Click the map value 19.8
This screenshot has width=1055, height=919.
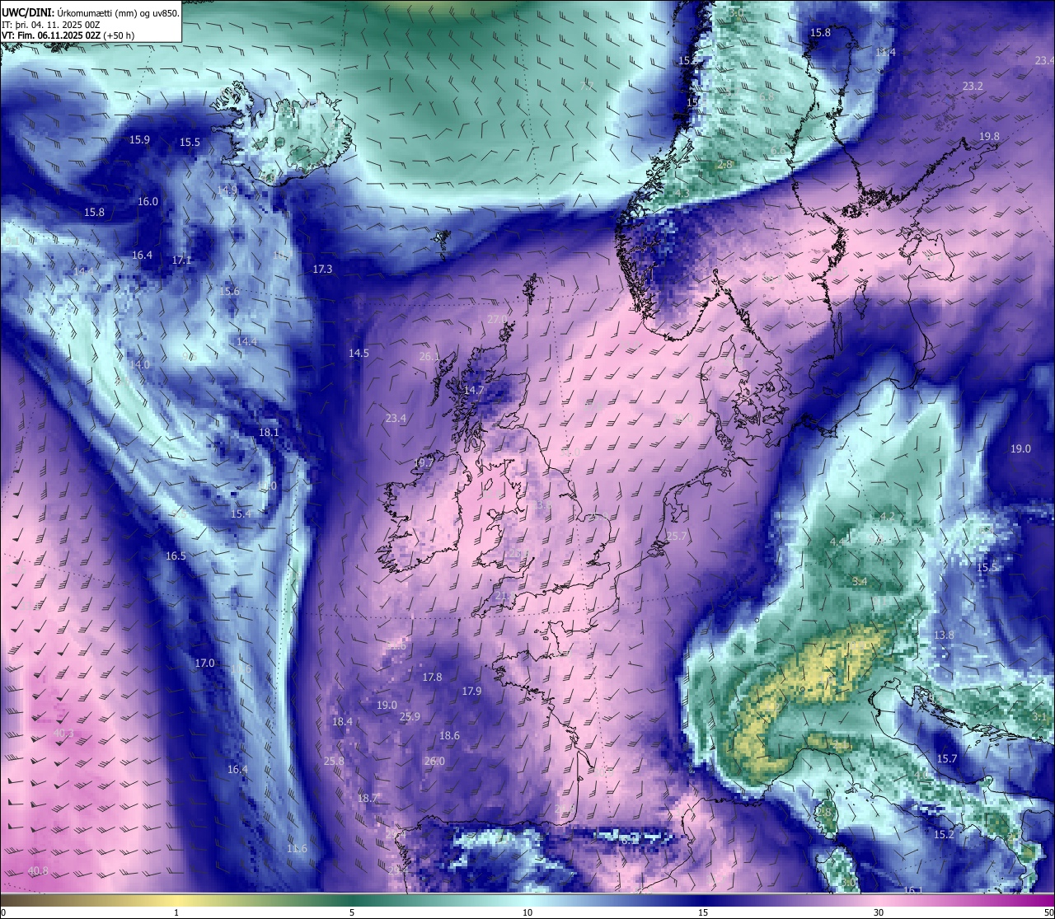tap(989, 136)
